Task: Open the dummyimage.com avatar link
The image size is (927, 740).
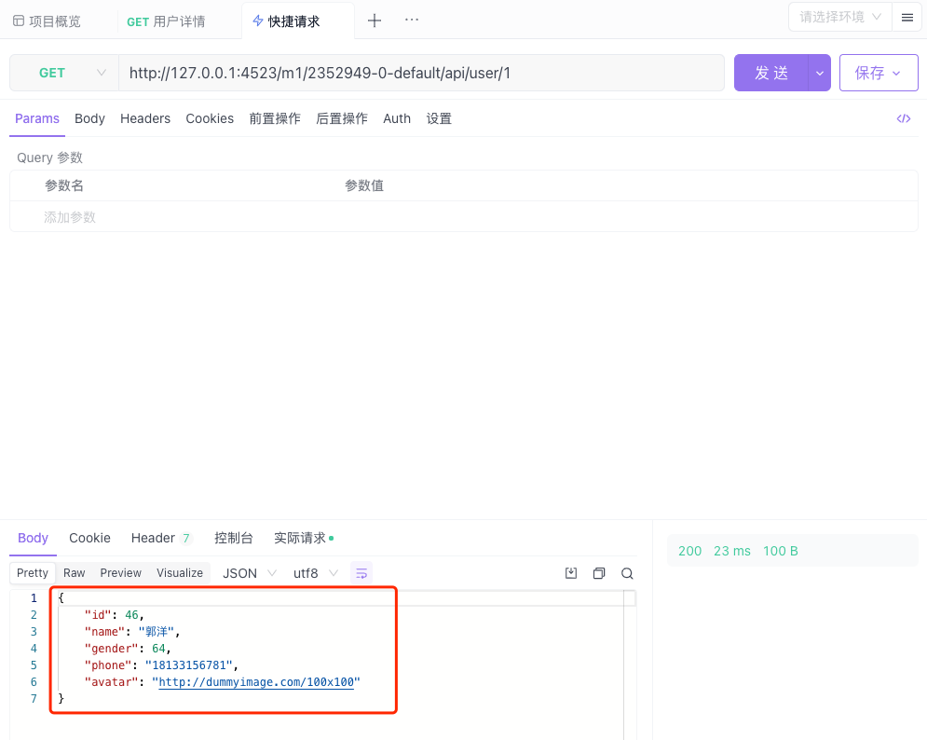Action: pyautogui.click(x=254, y=681)
